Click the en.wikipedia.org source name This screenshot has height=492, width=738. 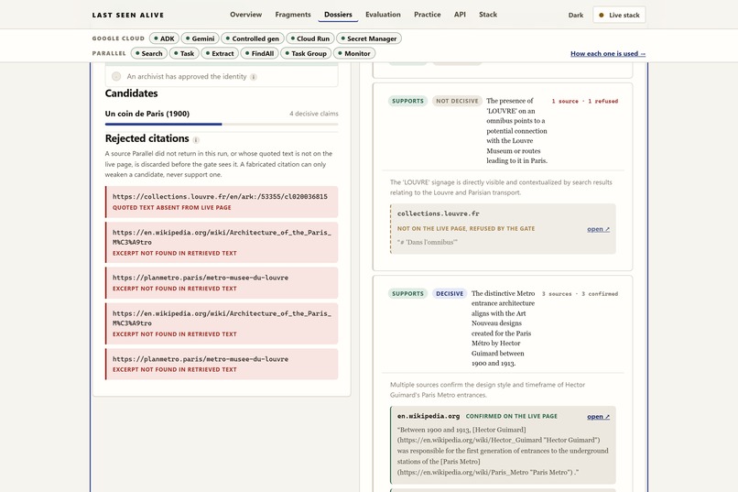429,416
